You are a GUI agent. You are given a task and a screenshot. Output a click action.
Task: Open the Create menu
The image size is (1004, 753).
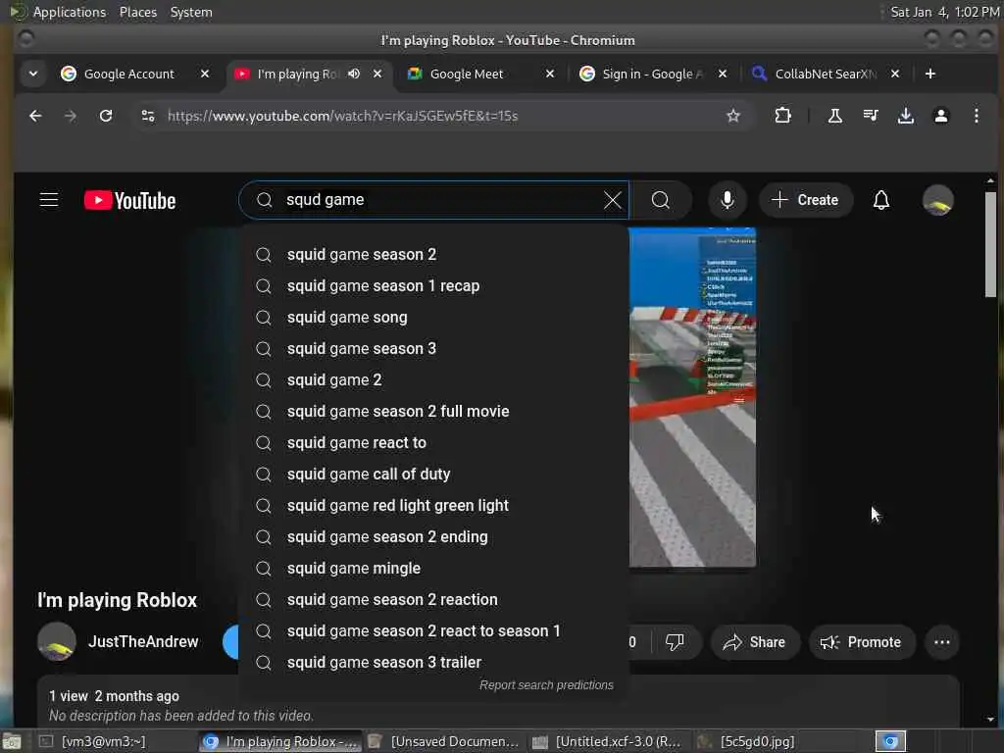(x=806, y=200)
